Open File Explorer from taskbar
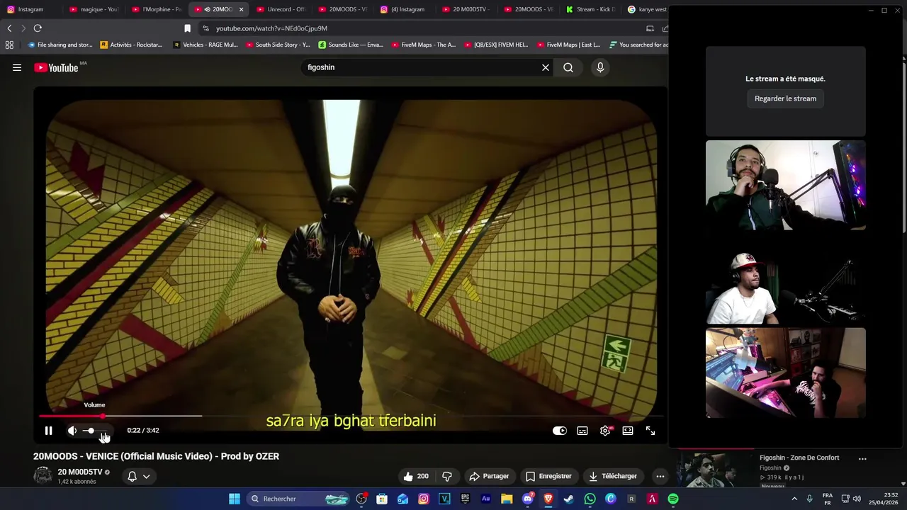 tap(507, 499)
